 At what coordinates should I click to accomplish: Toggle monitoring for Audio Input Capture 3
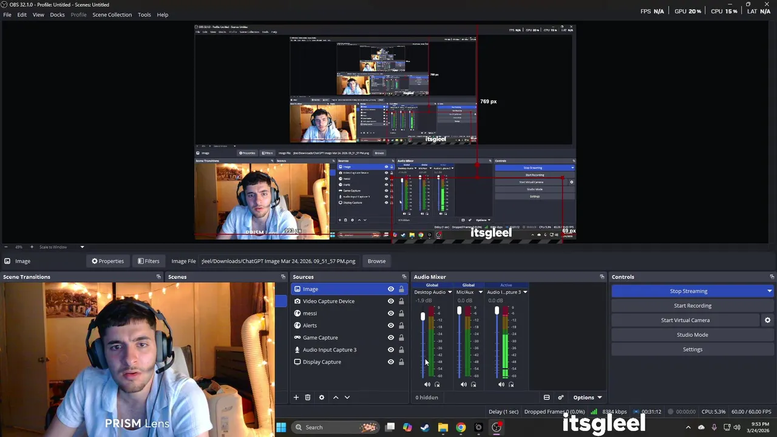pyautogui.click(x=511, y=384)
